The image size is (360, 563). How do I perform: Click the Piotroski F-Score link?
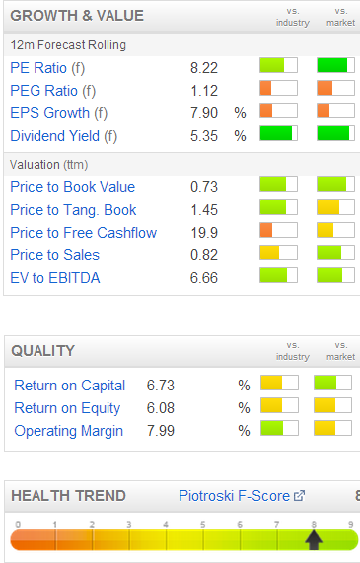(235, 496)
